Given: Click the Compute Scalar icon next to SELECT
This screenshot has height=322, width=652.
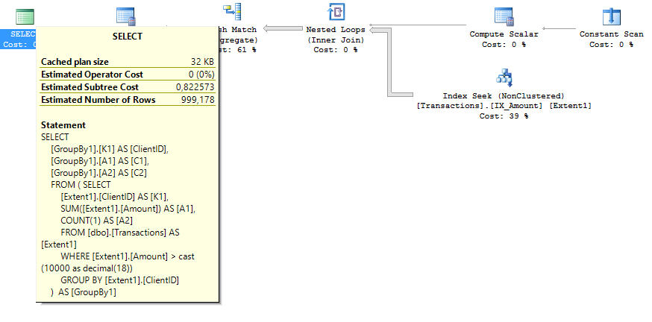Looking at the screenshot, I should (x=126, y=16).
